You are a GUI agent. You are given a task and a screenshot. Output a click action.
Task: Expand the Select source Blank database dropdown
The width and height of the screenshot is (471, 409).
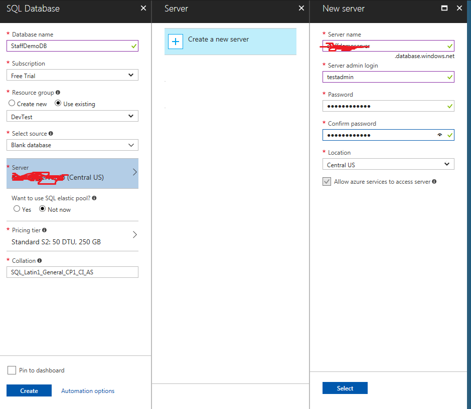[72, 145]
